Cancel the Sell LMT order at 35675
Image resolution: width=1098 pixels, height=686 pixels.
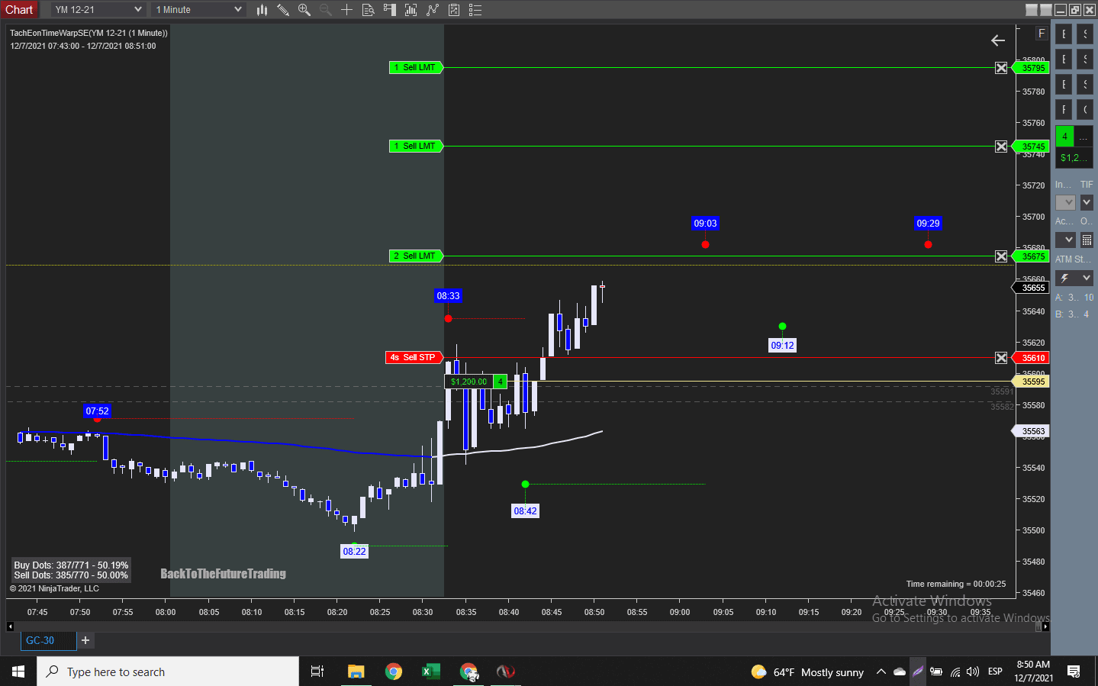click(1001, 256)
